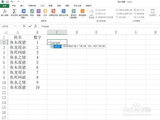Viewport: 160px width, 120px height.
Task: Confirm formula with the checkmark button
Action: coord(30,26)
